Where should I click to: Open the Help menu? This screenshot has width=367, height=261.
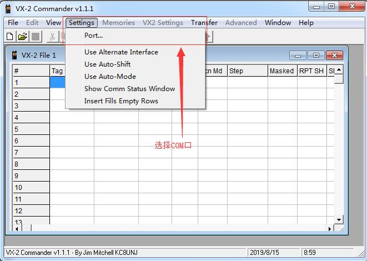click(x=306, y=23)
